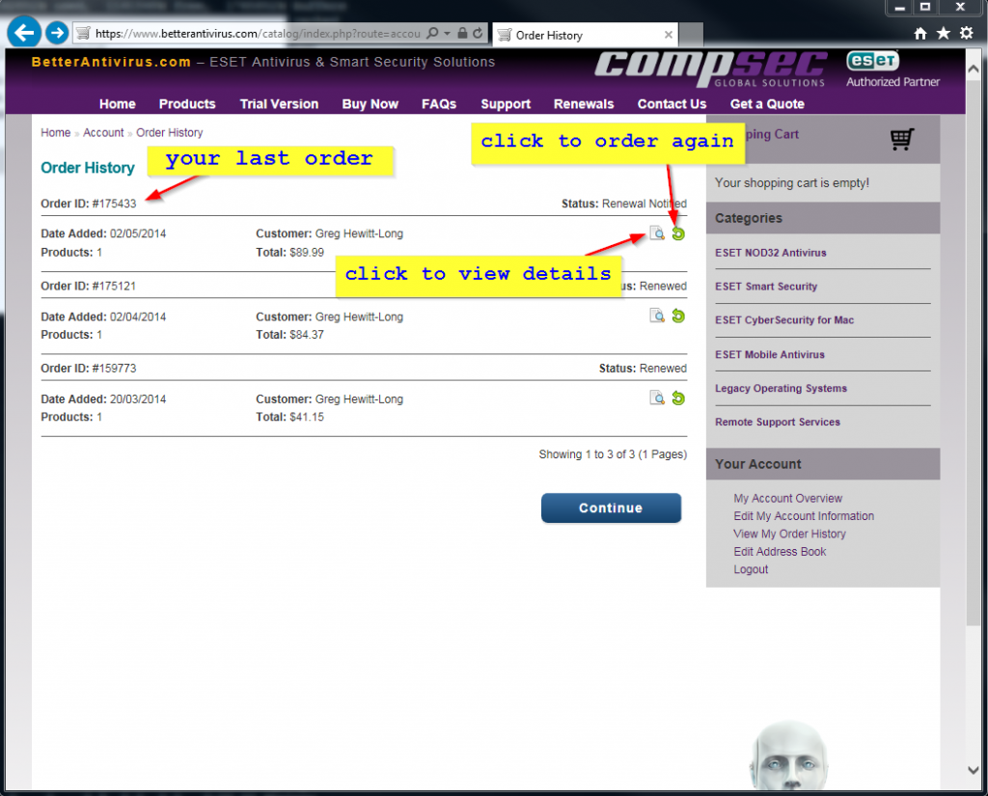Reorder order #159773 with green arrow icon
This screenshot has height=796, width=988.
point(678,398)
